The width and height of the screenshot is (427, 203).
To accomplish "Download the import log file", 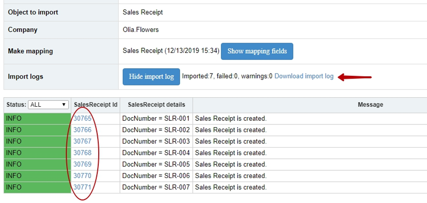I will [x=304, y=76].
